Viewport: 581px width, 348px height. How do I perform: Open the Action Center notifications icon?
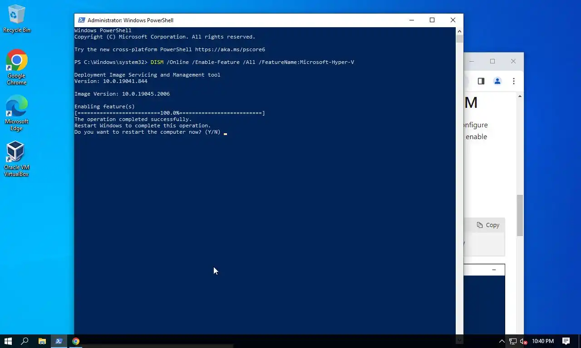[566, 341]
